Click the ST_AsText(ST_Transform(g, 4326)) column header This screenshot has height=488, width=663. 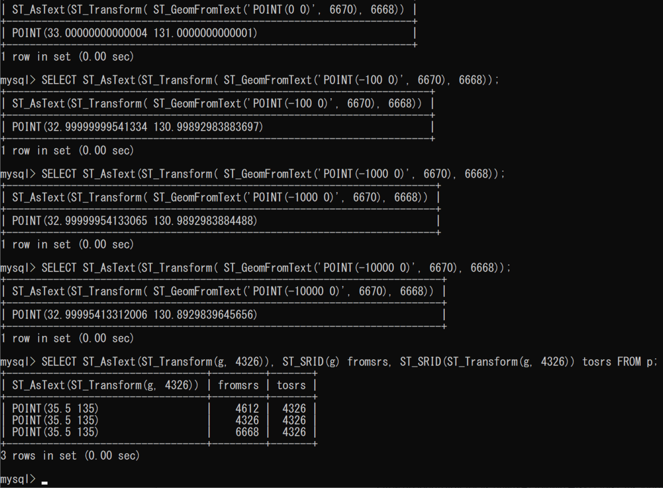tap(105, 385)
